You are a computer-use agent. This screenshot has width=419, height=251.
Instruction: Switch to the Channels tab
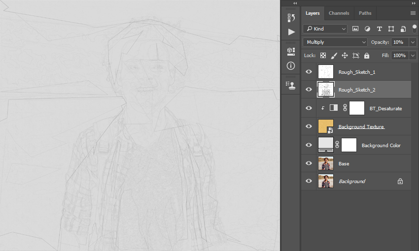[339, 13]
